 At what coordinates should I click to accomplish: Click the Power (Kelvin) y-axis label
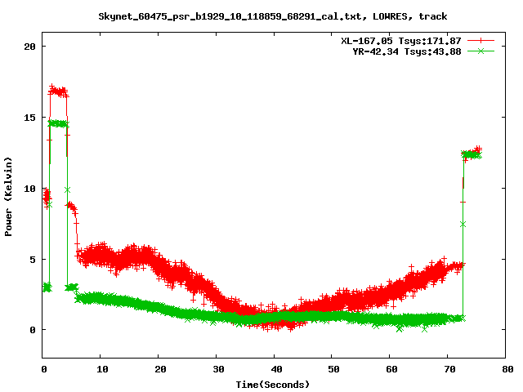click(x=8, y=197)
